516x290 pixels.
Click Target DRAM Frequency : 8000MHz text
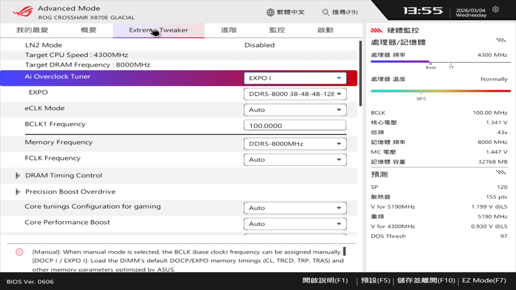(87, 65)
